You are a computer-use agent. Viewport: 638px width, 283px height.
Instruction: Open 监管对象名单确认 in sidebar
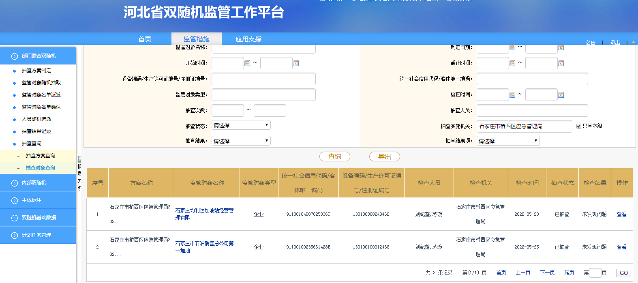[41, 107]
